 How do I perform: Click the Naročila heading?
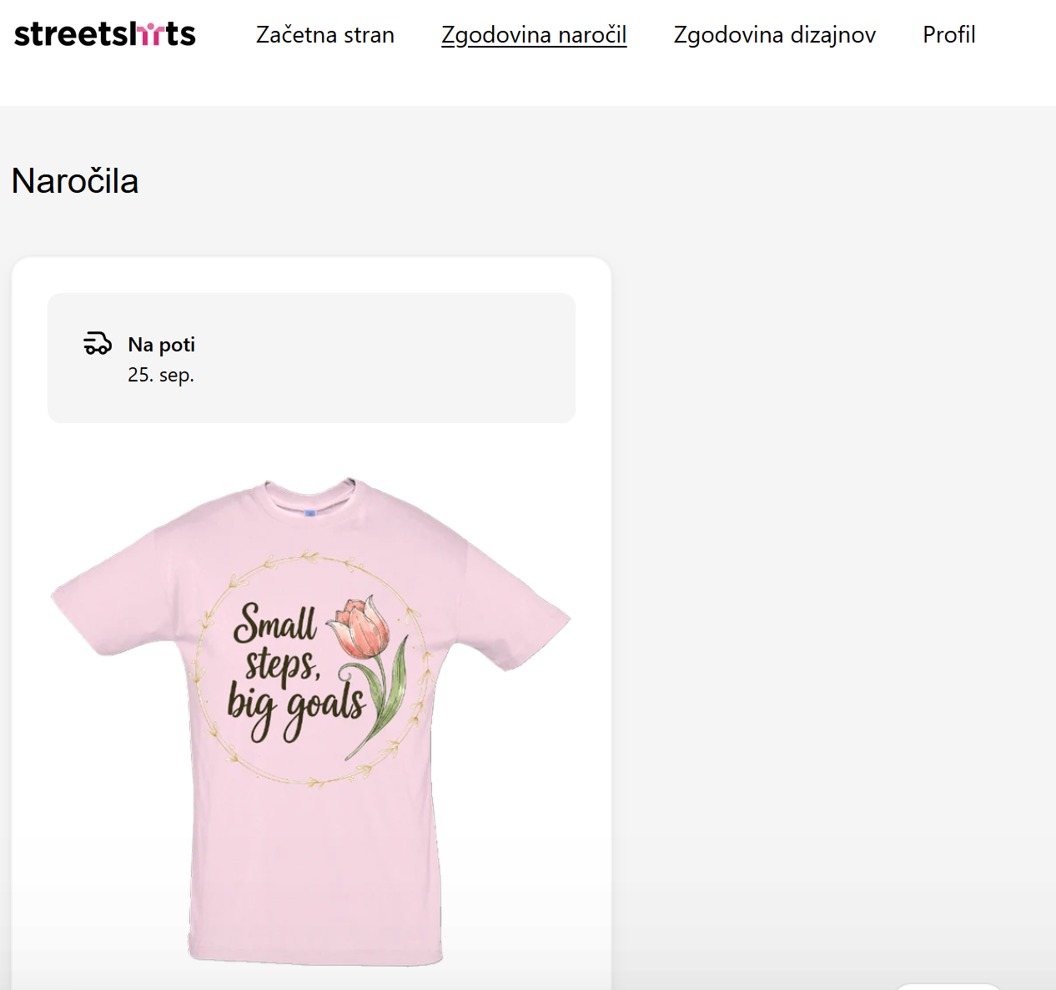point(75,181)
